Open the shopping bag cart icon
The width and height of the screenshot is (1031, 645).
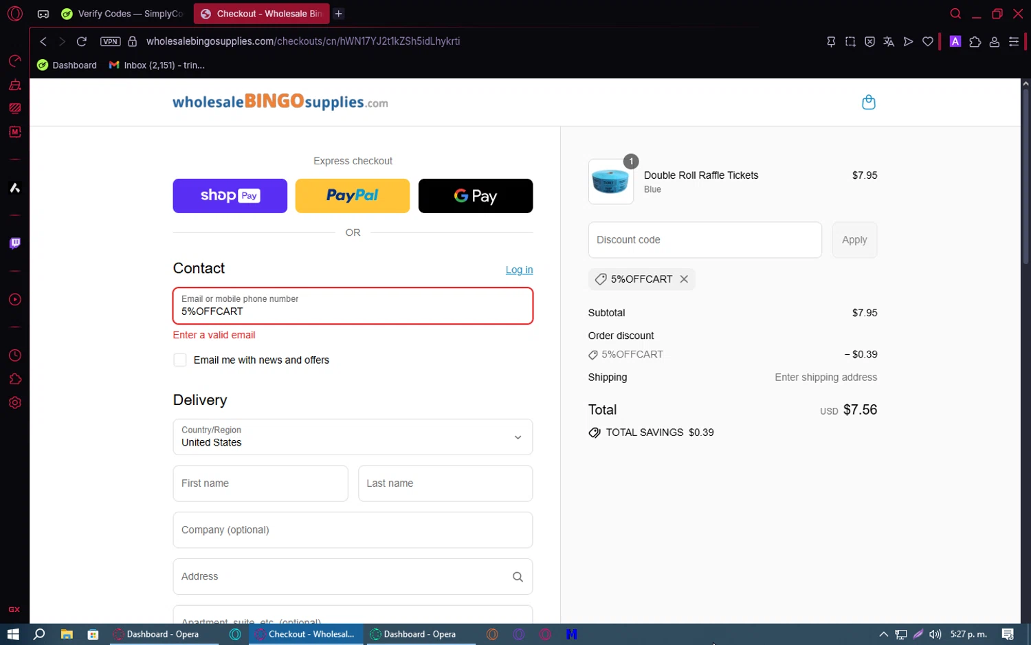(869, 102)
